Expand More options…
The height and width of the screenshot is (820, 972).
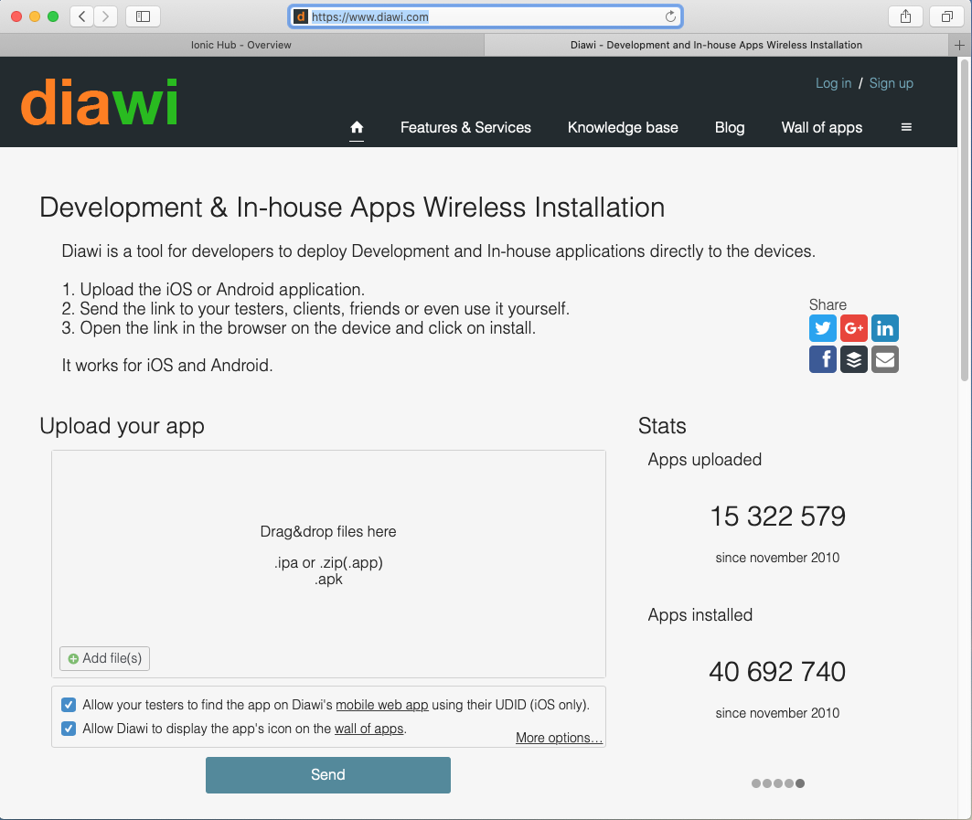coord(559,738)
